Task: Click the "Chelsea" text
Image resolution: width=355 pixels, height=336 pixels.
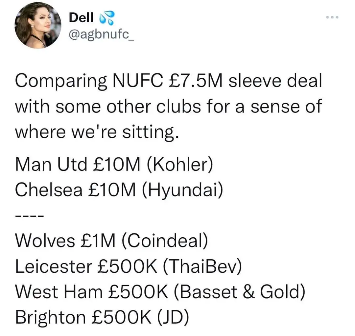Action: point(49,189)
